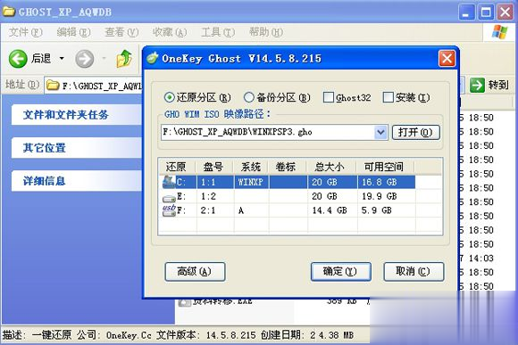Viewport: 518px width, 345px height.
Task: Select the 备份分区(B) radio button
Action: [x=249, y=97]
